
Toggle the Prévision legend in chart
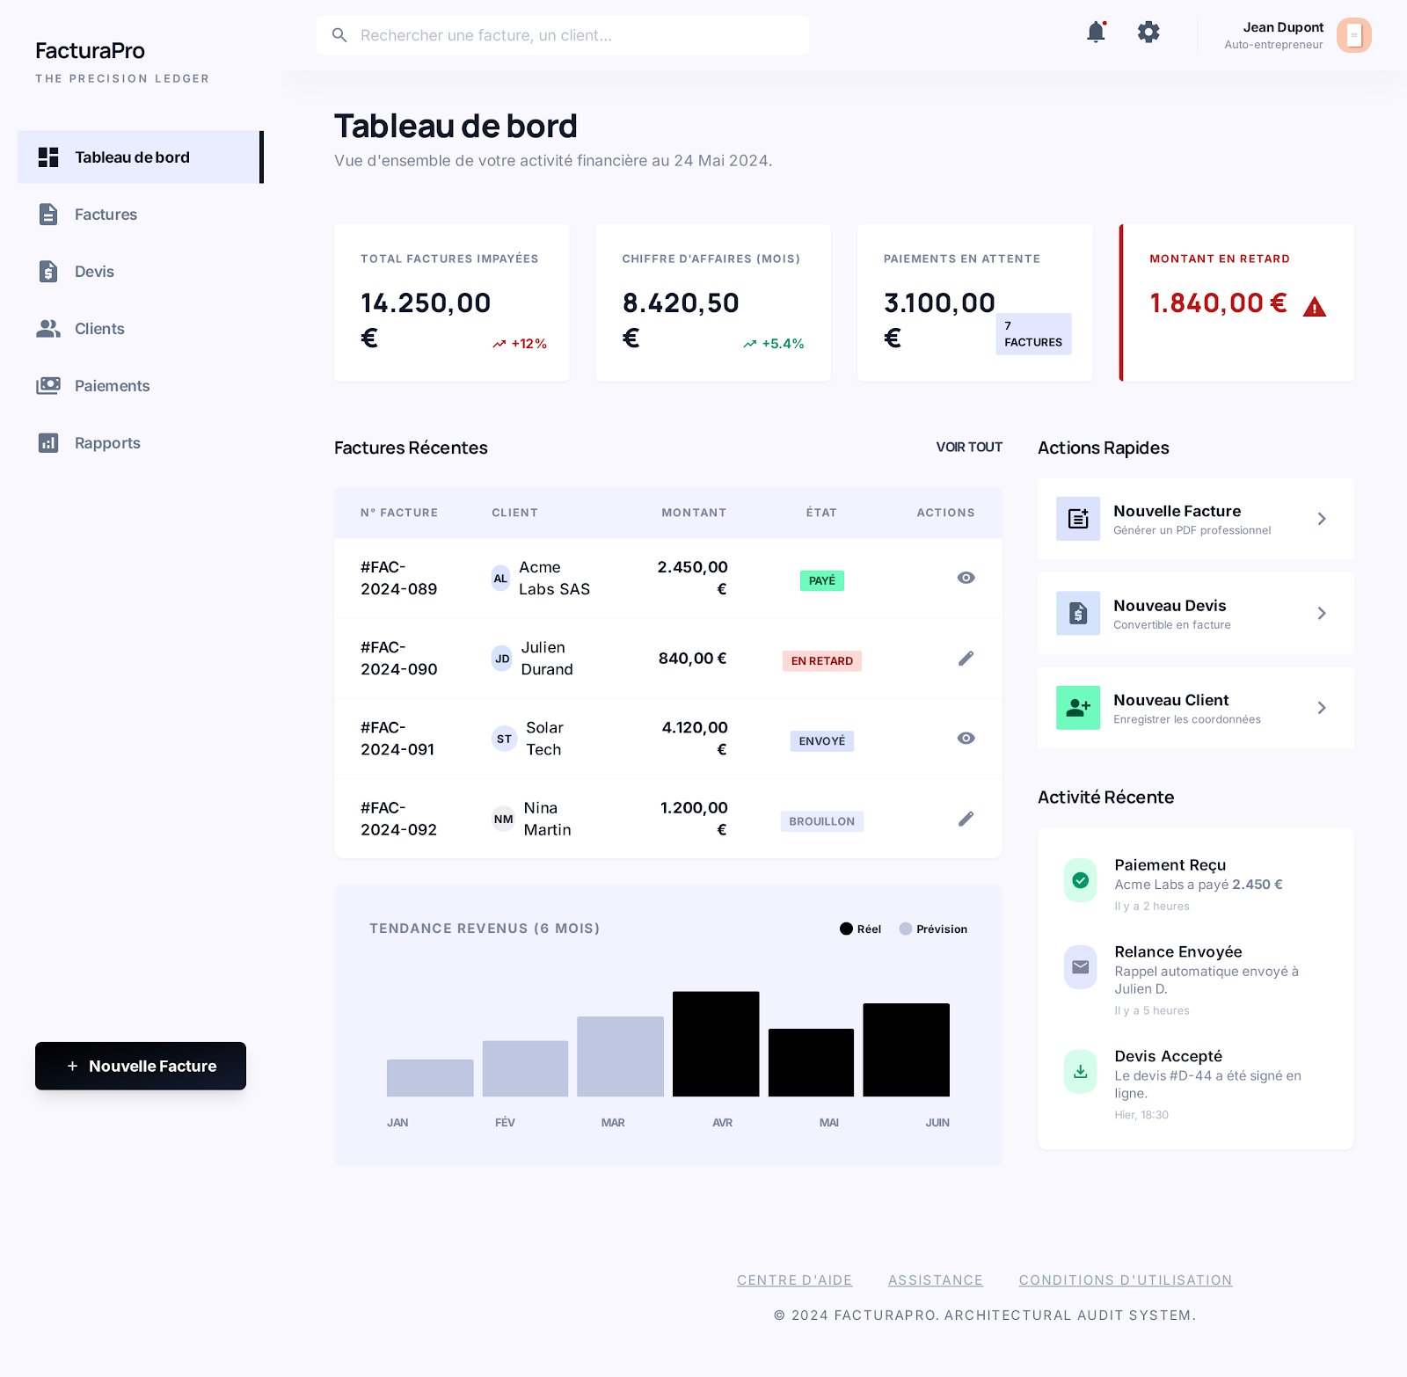tap(933, 929)
